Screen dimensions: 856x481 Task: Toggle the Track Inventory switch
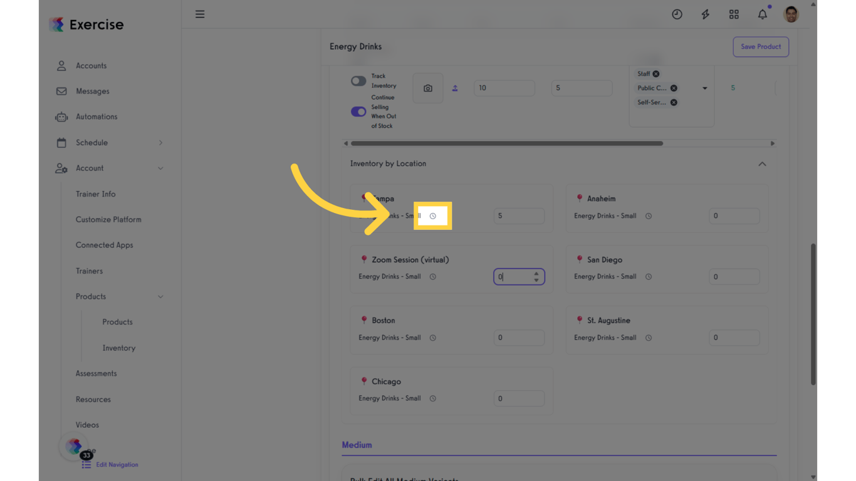(x=358, y=81)
